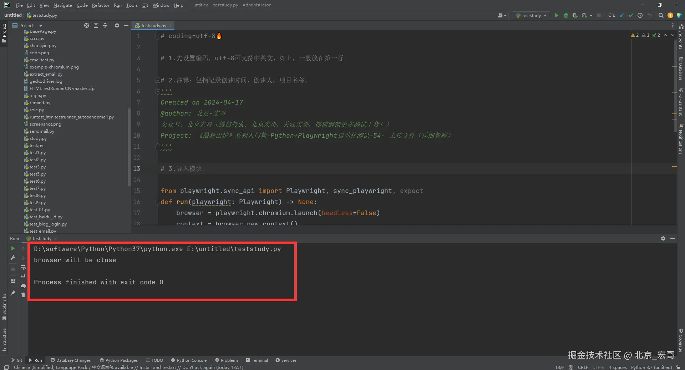Show Git history with the clock icon
This screenshot has width=685, height=370.
(640, 15)
